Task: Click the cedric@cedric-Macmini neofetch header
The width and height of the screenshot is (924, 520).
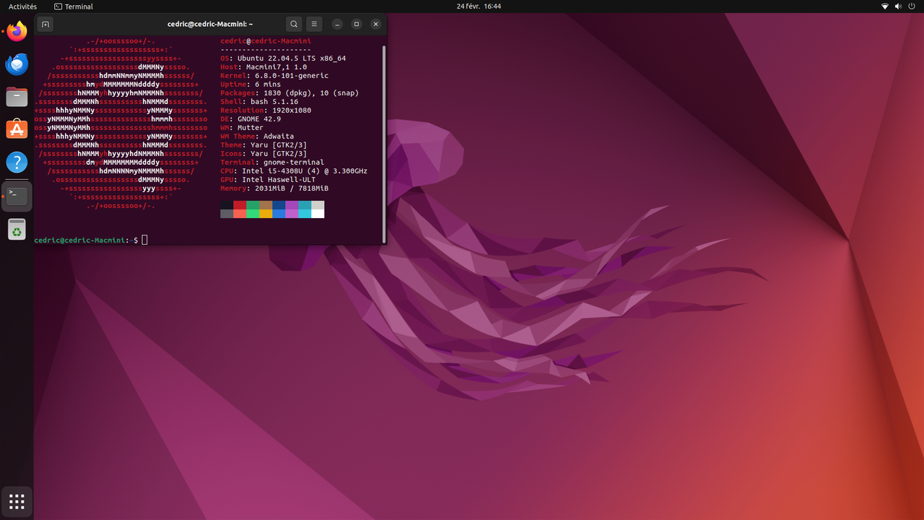Action: 266,41
